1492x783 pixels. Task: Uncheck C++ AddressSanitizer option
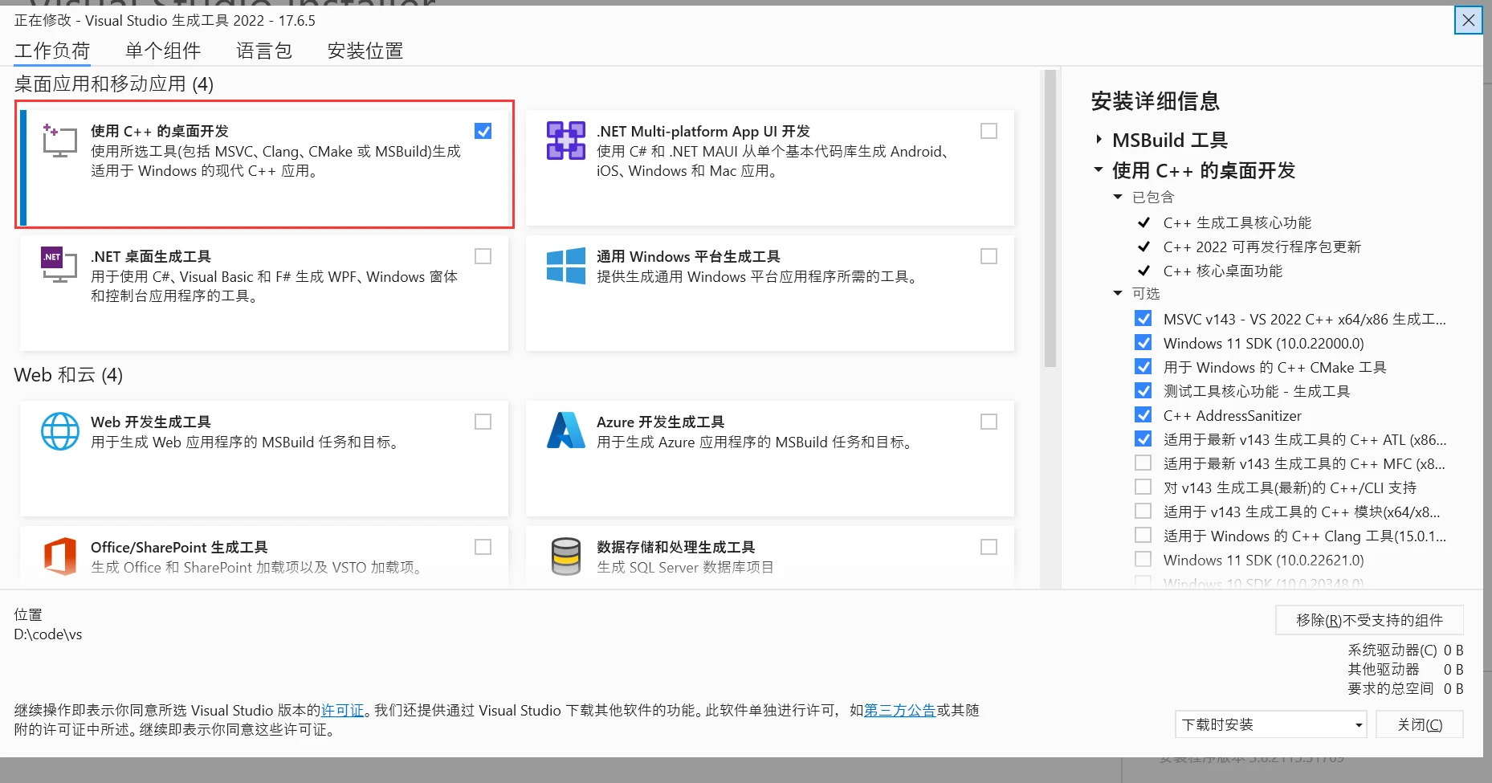(x=1143, y=415)
